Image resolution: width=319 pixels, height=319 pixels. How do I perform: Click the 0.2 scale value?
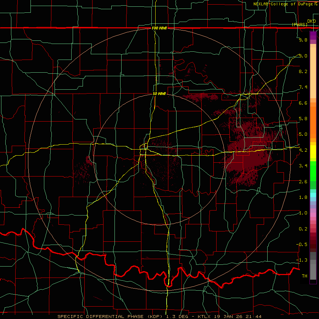tap(303, 229)
